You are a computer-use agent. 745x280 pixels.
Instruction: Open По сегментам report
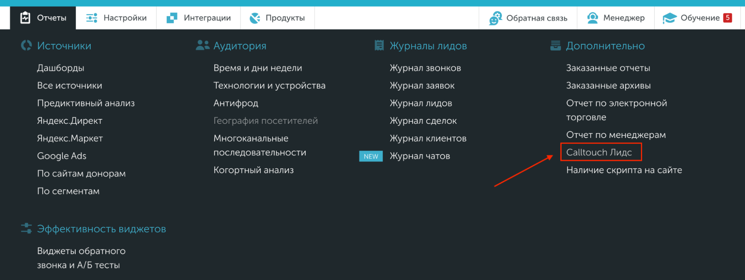click(69, 191)
